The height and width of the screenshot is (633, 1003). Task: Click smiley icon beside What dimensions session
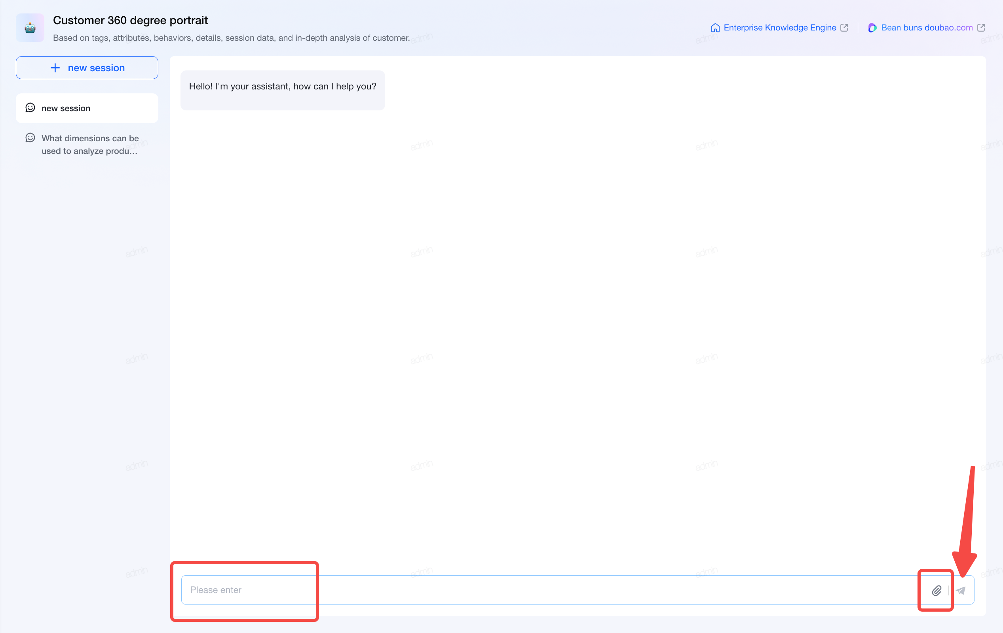click(x=30, y=138)
